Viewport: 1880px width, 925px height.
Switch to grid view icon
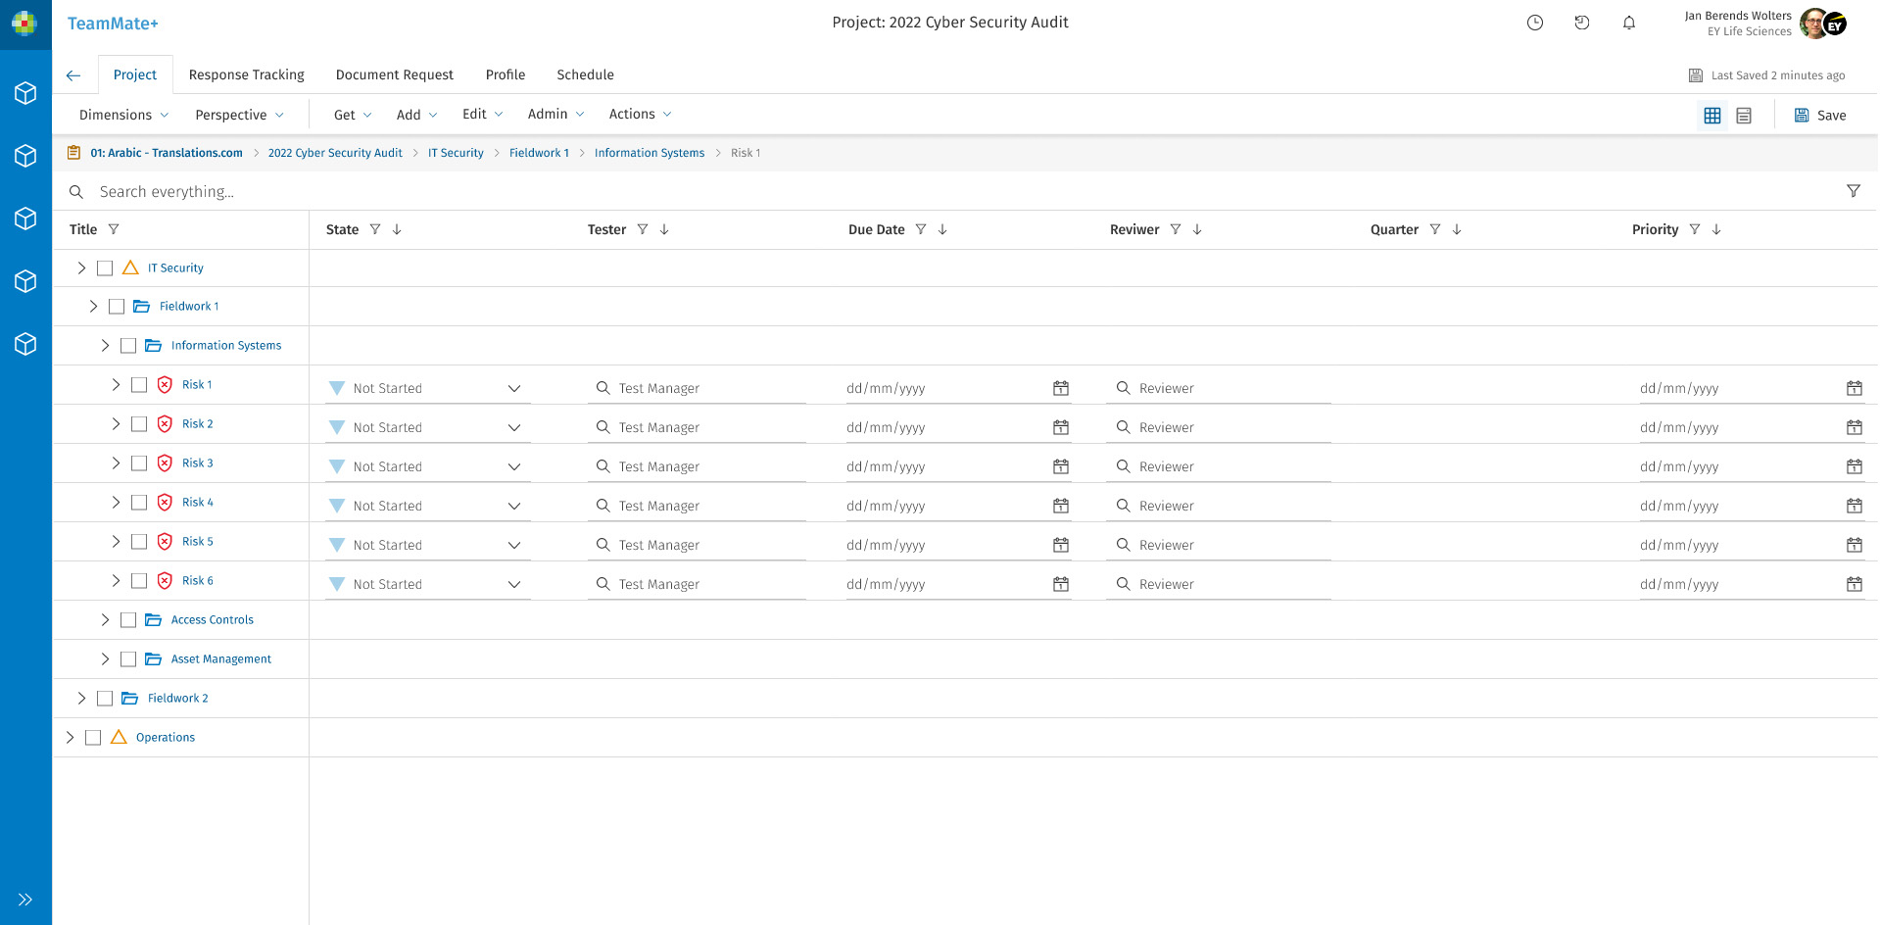[1711, 116]
